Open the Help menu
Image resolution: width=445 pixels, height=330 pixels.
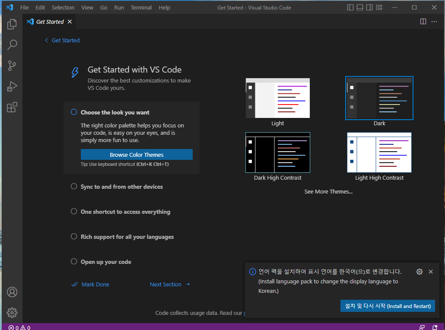[x=164, y=8]
